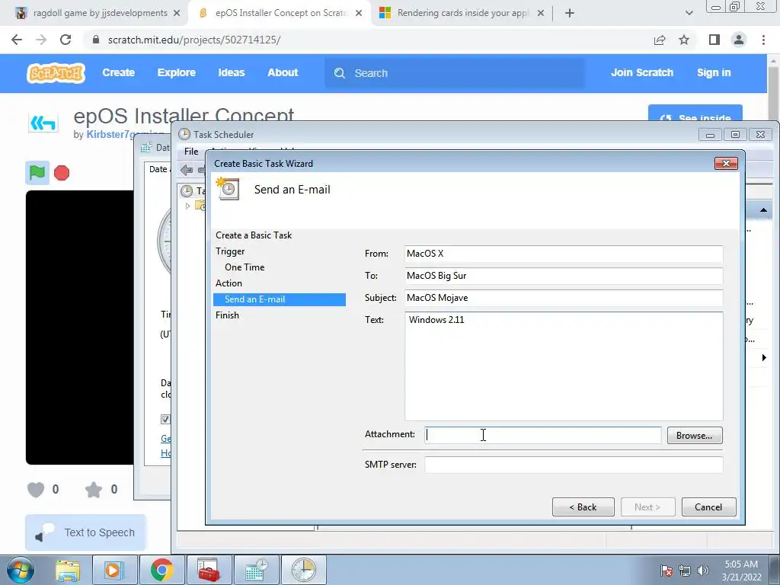
Task: Click the star favorite icon
Action: tap(94, 490)
